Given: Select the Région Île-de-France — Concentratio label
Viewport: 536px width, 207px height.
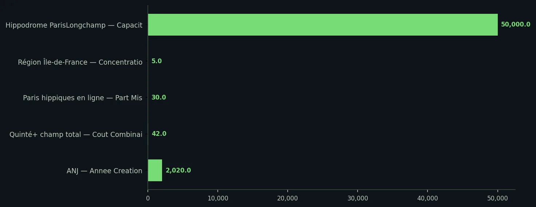Looking at the screenshot, I should point(80,62).
